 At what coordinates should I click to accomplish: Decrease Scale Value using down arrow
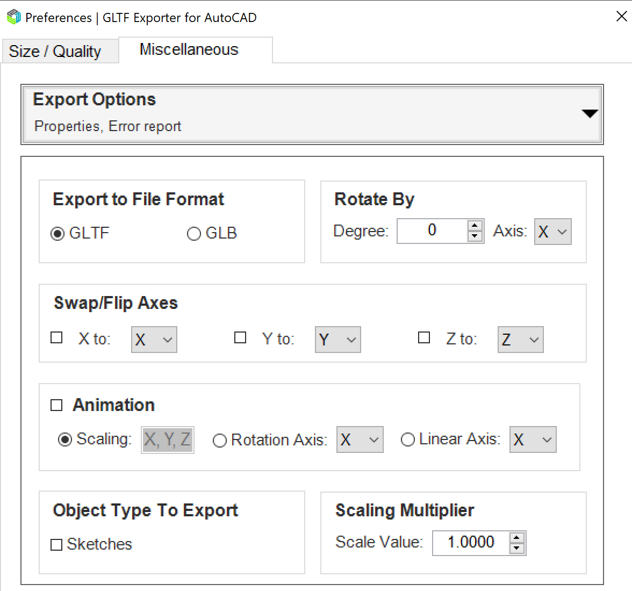pos(516,548)
